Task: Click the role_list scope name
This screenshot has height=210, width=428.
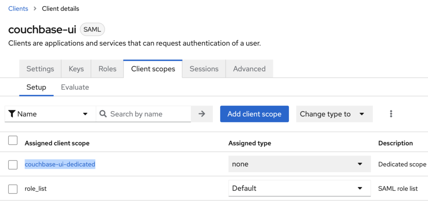Action: click(36, 189)
